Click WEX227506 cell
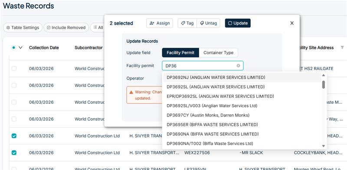 tap(197, 153)
